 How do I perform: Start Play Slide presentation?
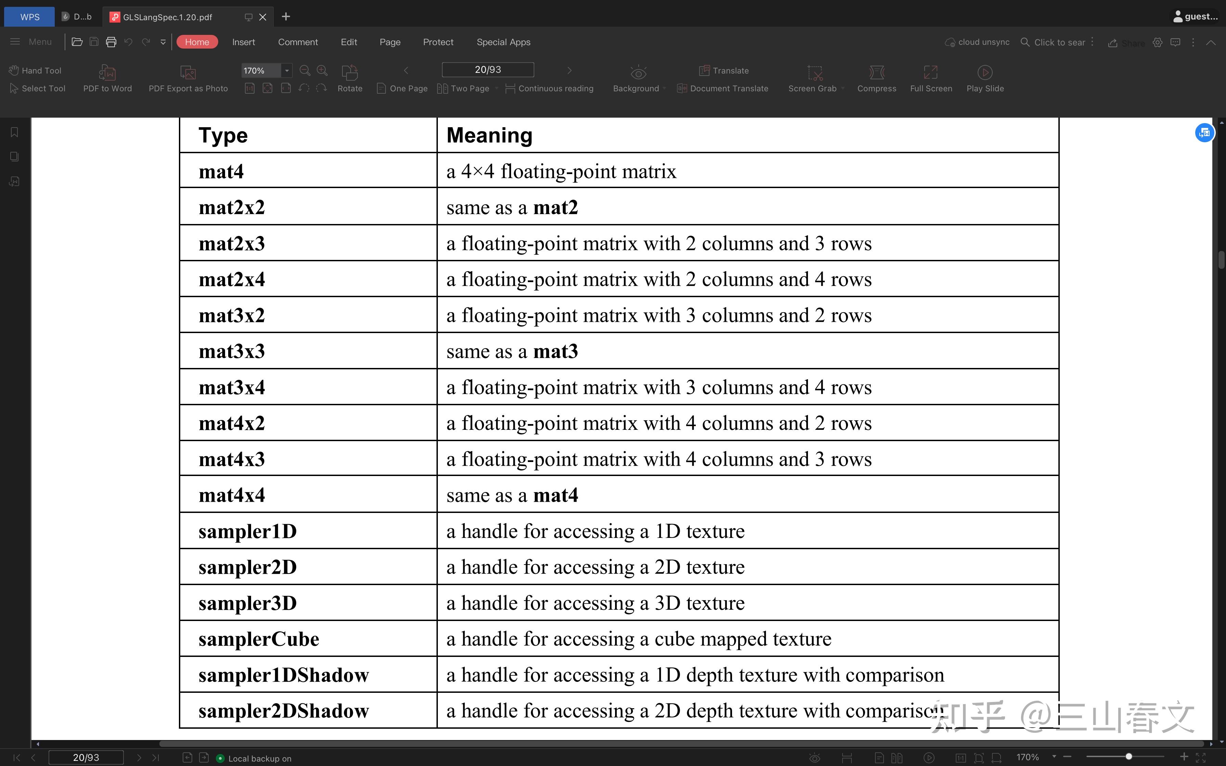[x=985, y=79]
